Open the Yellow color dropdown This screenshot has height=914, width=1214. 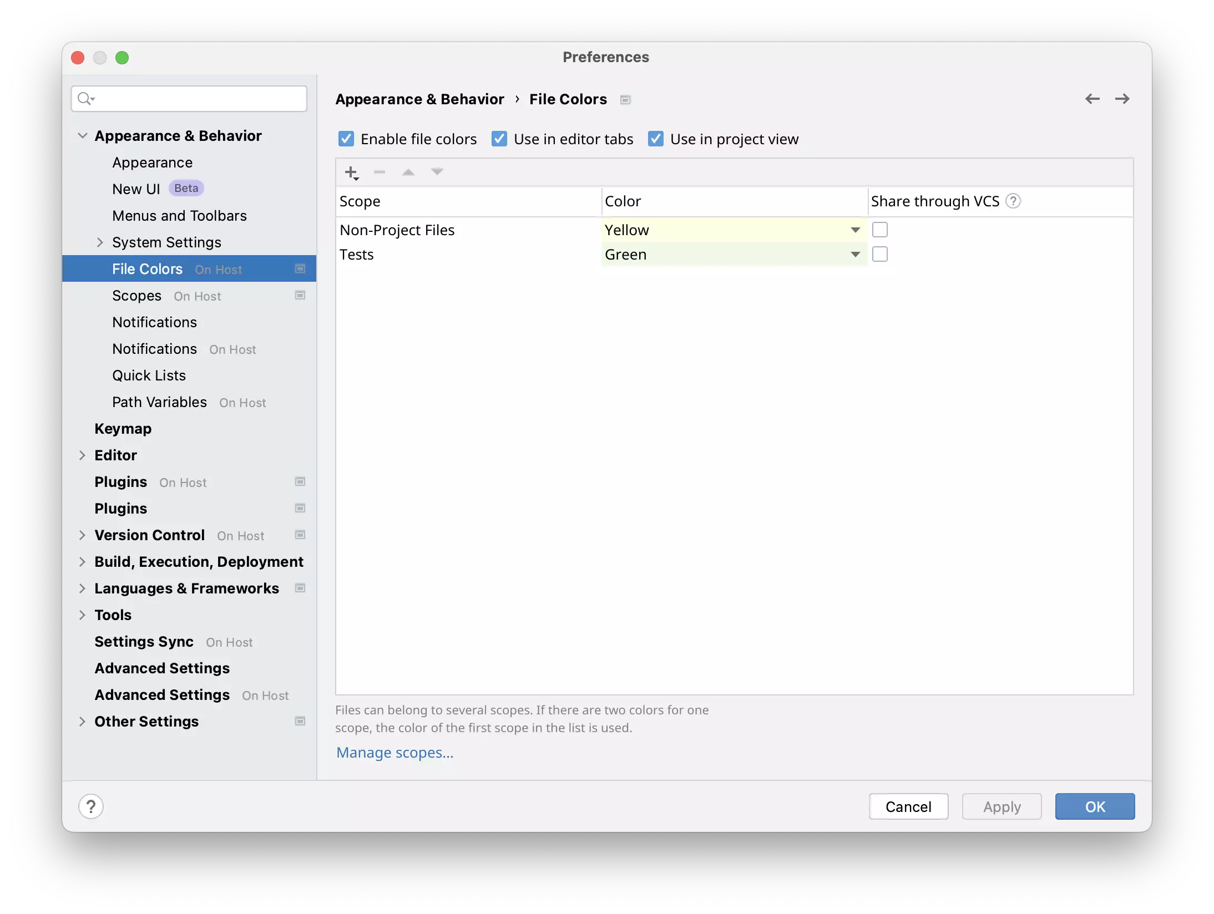click(x=856, y=230)
